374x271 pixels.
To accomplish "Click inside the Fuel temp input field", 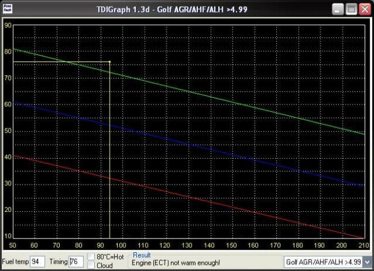I will (37, 262).
